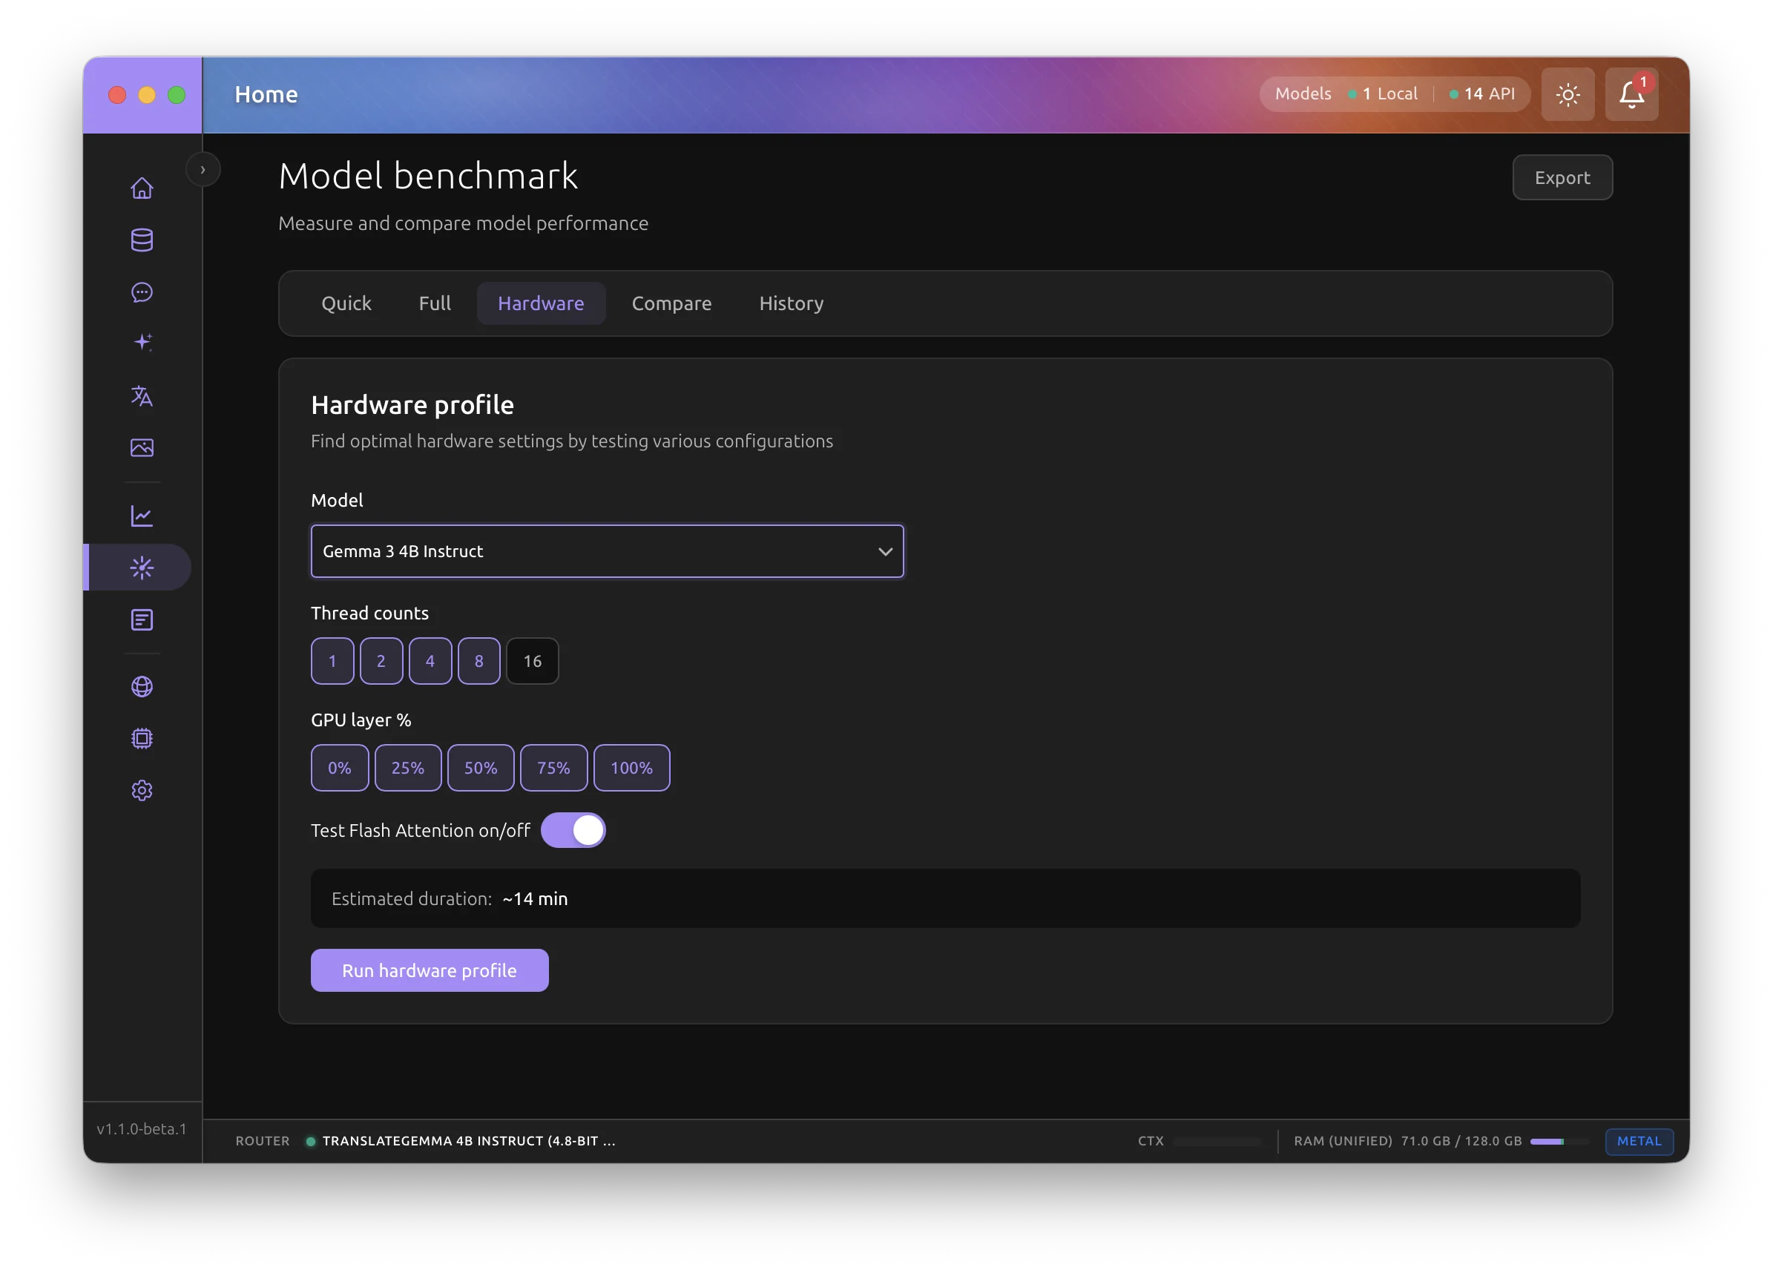Open the History tab
Image resolution: width=1773 pixels, height=1273 pixels.
coord(790,303)
